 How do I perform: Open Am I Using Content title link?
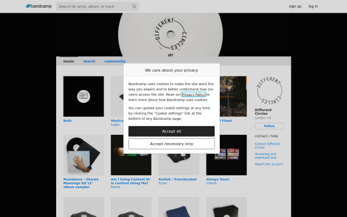click(x=131, y=181)
